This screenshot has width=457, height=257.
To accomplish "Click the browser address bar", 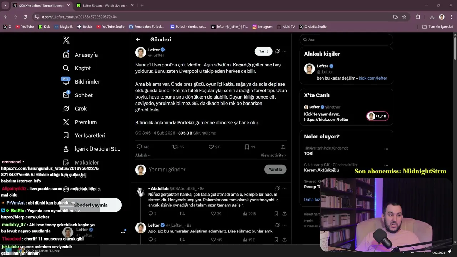I will (214, 17).
